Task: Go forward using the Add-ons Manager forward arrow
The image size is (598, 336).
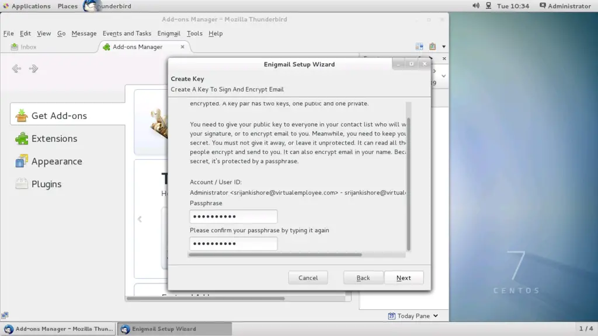Action: click(33, 69)
